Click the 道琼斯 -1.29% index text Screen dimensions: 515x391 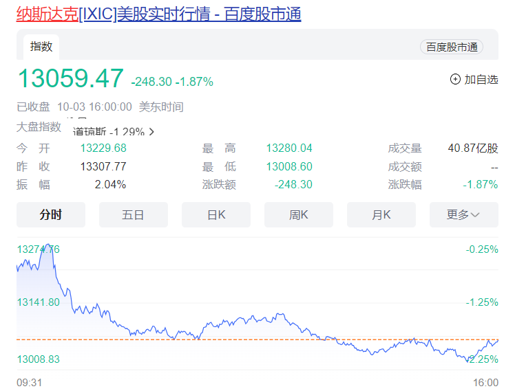[109, 132]
